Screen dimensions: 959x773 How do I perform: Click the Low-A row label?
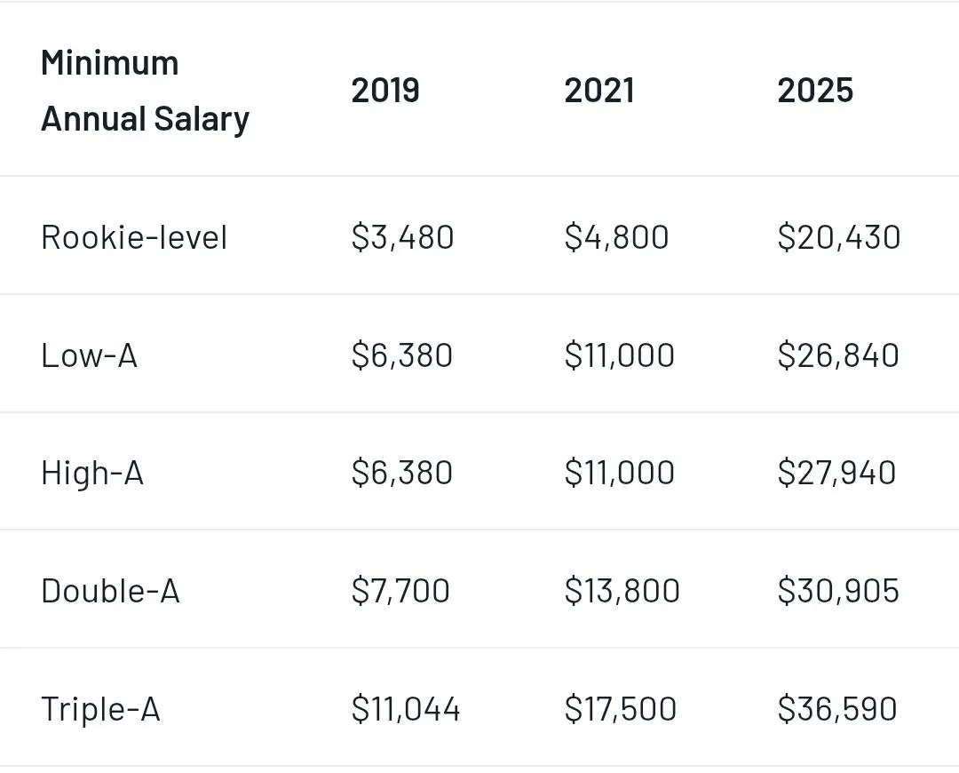pyautogui.click(x=90, y=355)
